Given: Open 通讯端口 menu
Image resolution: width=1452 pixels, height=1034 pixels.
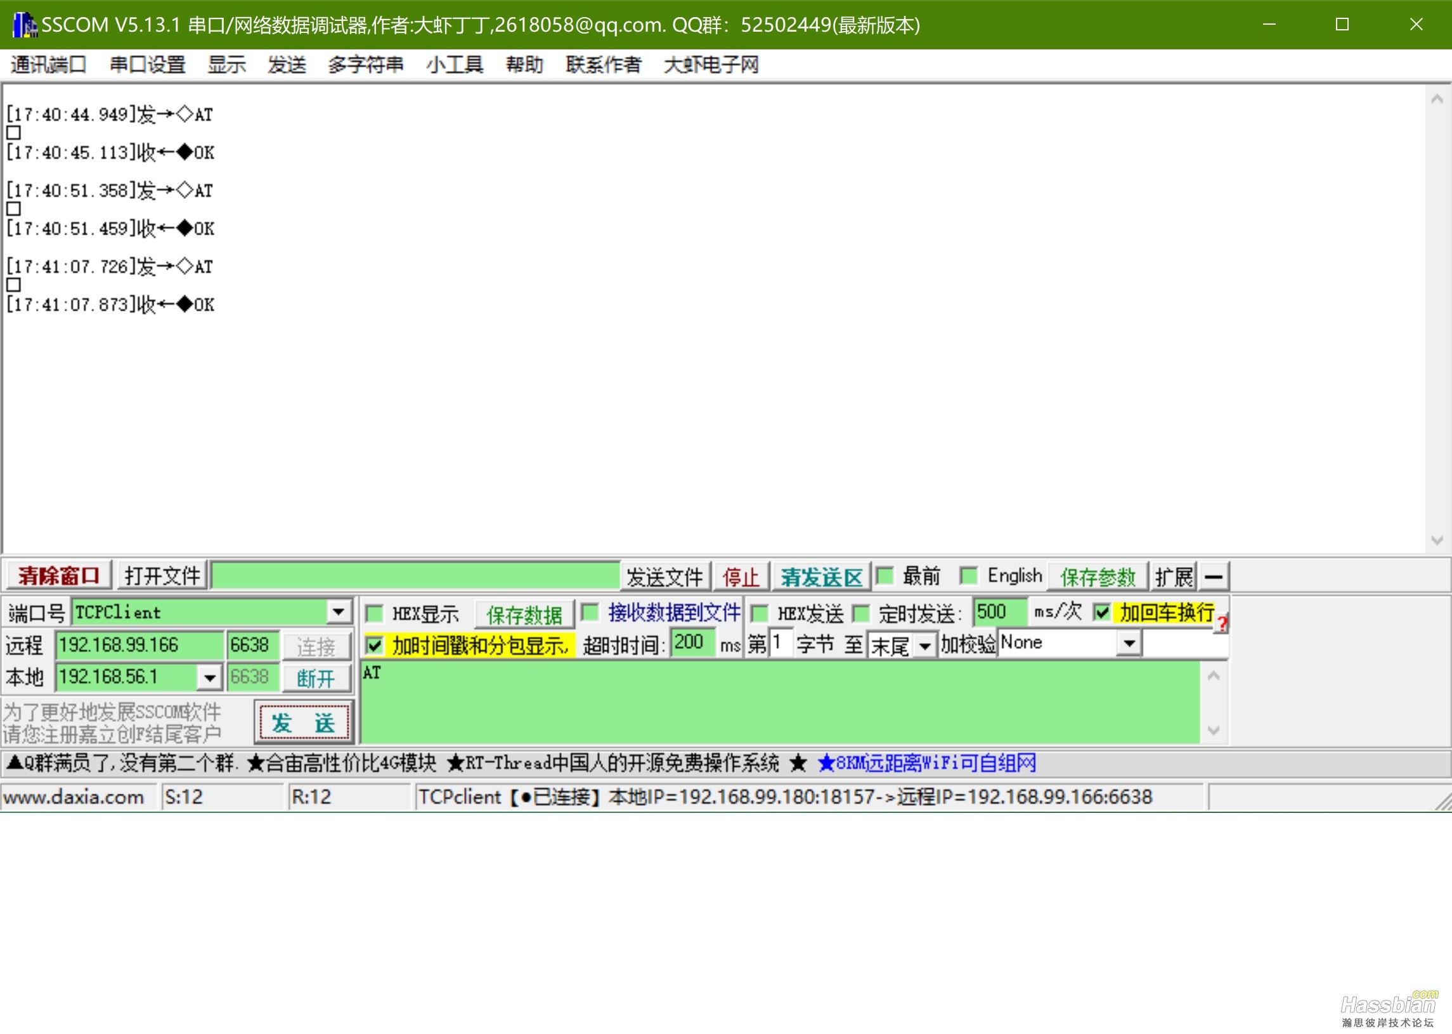Looking at the screenshot, I should pos(45,65).
